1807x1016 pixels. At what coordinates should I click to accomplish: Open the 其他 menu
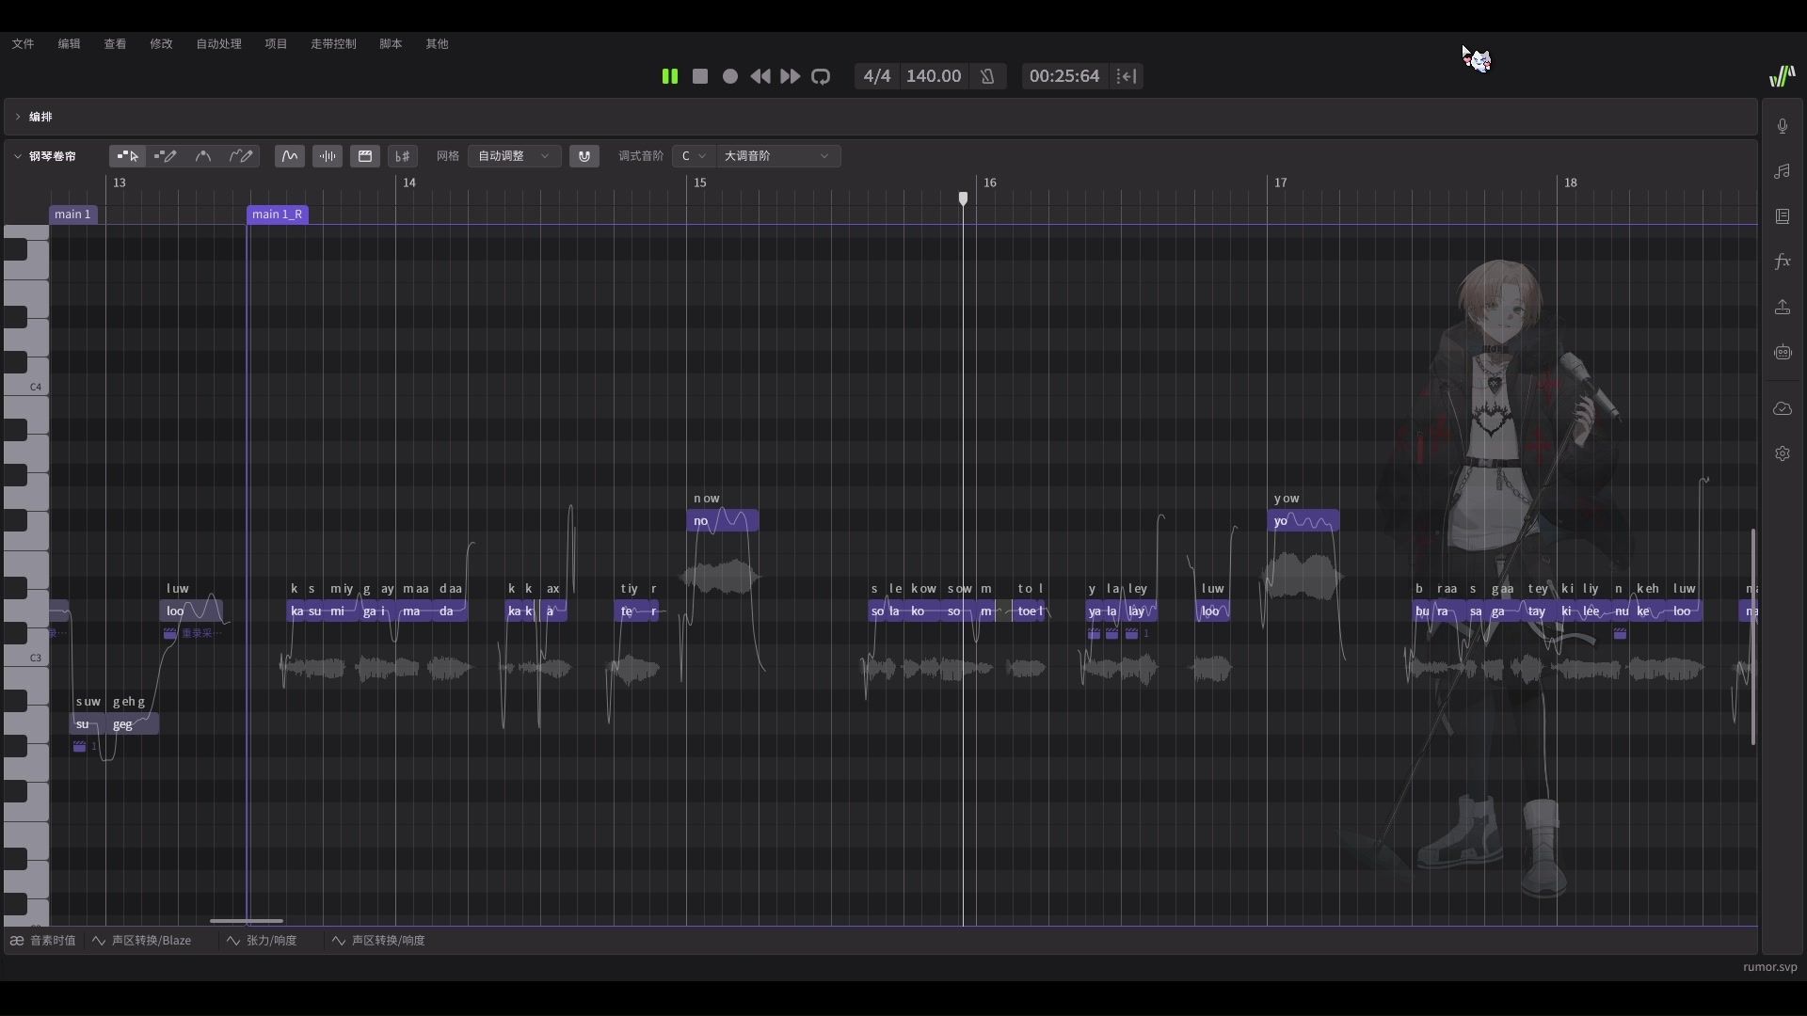(438, 44)
